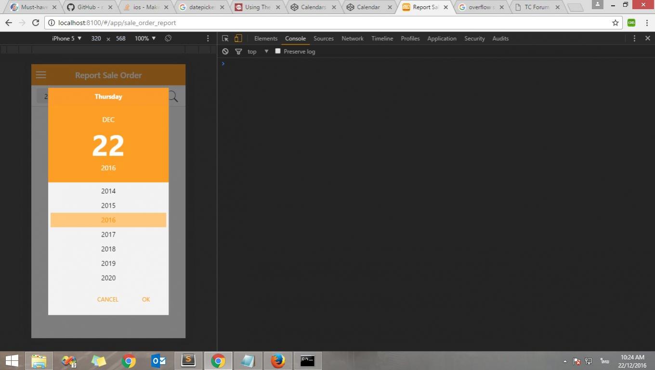Switch to the Must-have browser tab
The width and height of the screenshot is (655, 370).
(34, 7)
